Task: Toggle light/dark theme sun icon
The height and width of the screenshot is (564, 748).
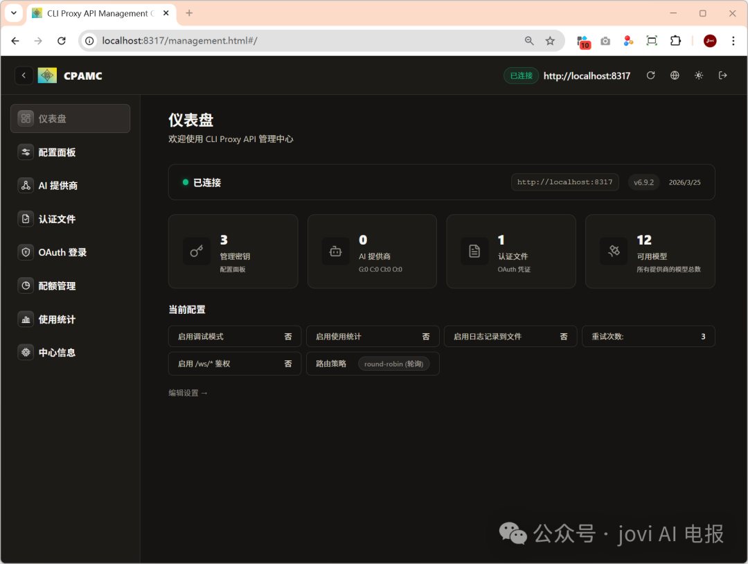Action: (699, 76)
